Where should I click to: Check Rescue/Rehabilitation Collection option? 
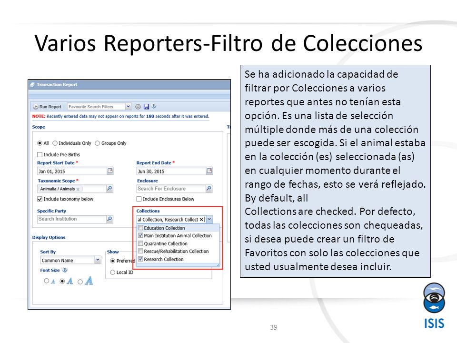click(140, 251)
